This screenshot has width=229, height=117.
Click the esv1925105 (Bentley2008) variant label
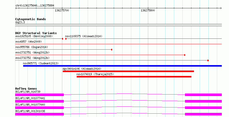pyautogui.click(x=34, y=36)
